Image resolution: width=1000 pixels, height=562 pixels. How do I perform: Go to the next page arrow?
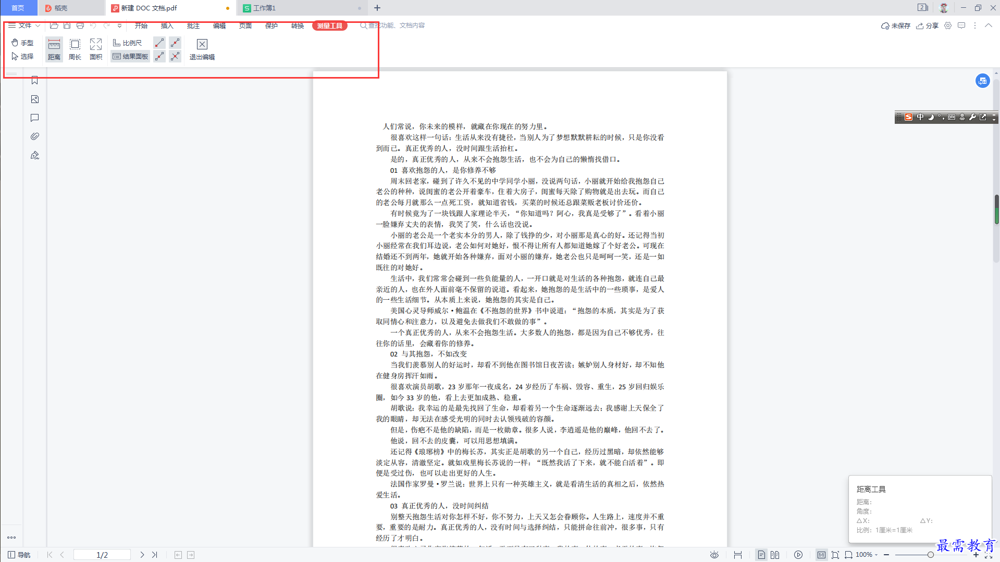[x=142, y=555]
